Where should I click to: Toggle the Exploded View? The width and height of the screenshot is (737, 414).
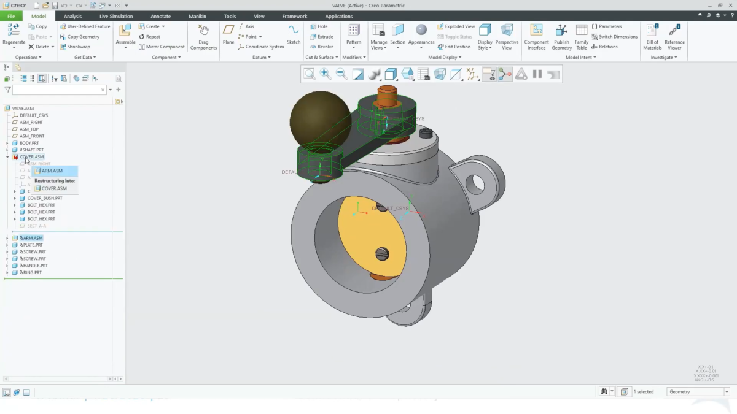pos(456,26)
